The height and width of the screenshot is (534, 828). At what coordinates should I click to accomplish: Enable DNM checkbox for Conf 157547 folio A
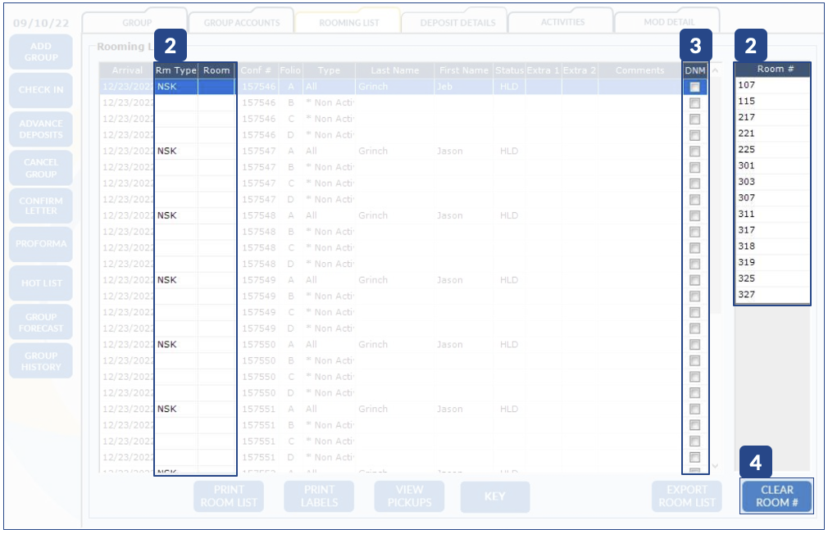694,152
